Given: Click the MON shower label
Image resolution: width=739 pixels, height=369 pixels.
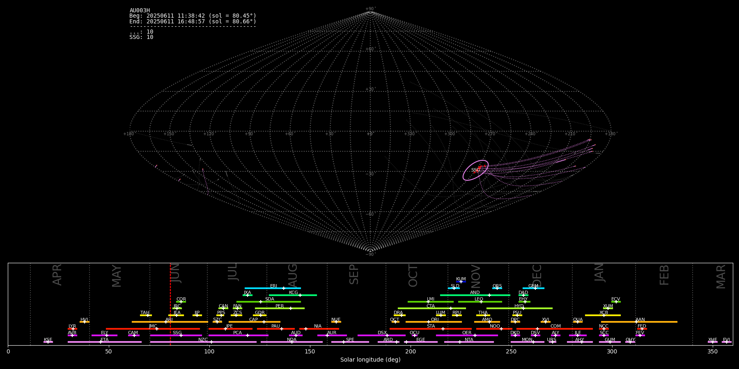Looking at the screenshot, I should (527, 340).
